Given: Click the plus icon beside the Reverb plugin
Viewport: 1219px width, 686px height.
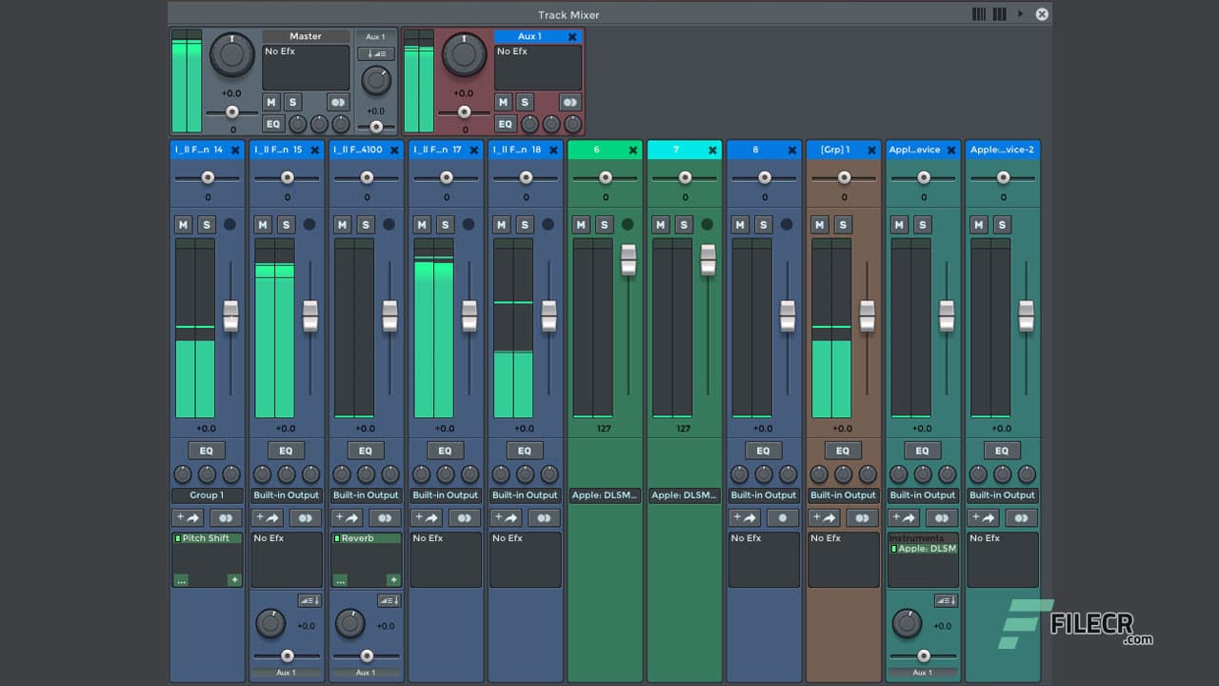Looking at the screenshot, I should pos(392,579).
